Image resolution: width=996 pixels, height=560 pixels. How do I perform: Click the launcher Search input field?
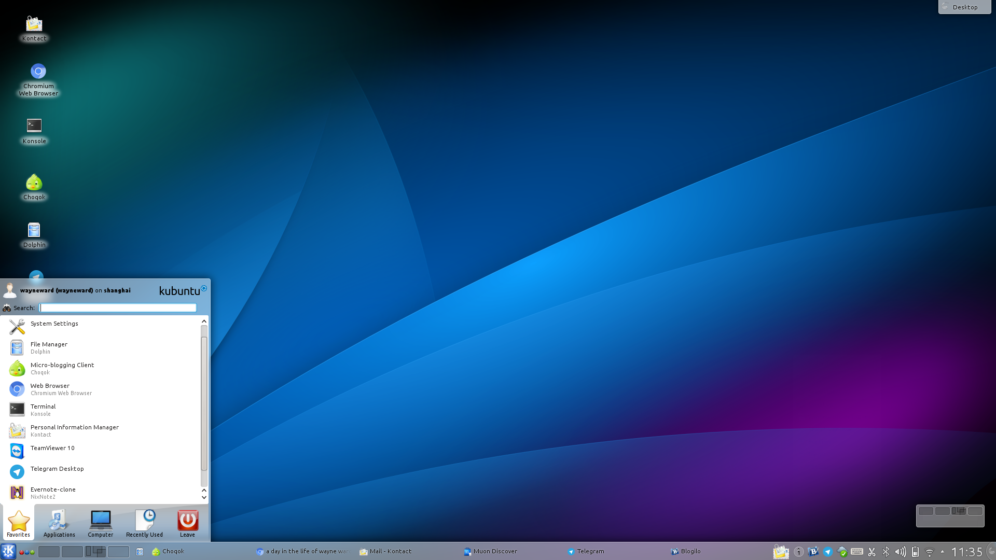118,307
